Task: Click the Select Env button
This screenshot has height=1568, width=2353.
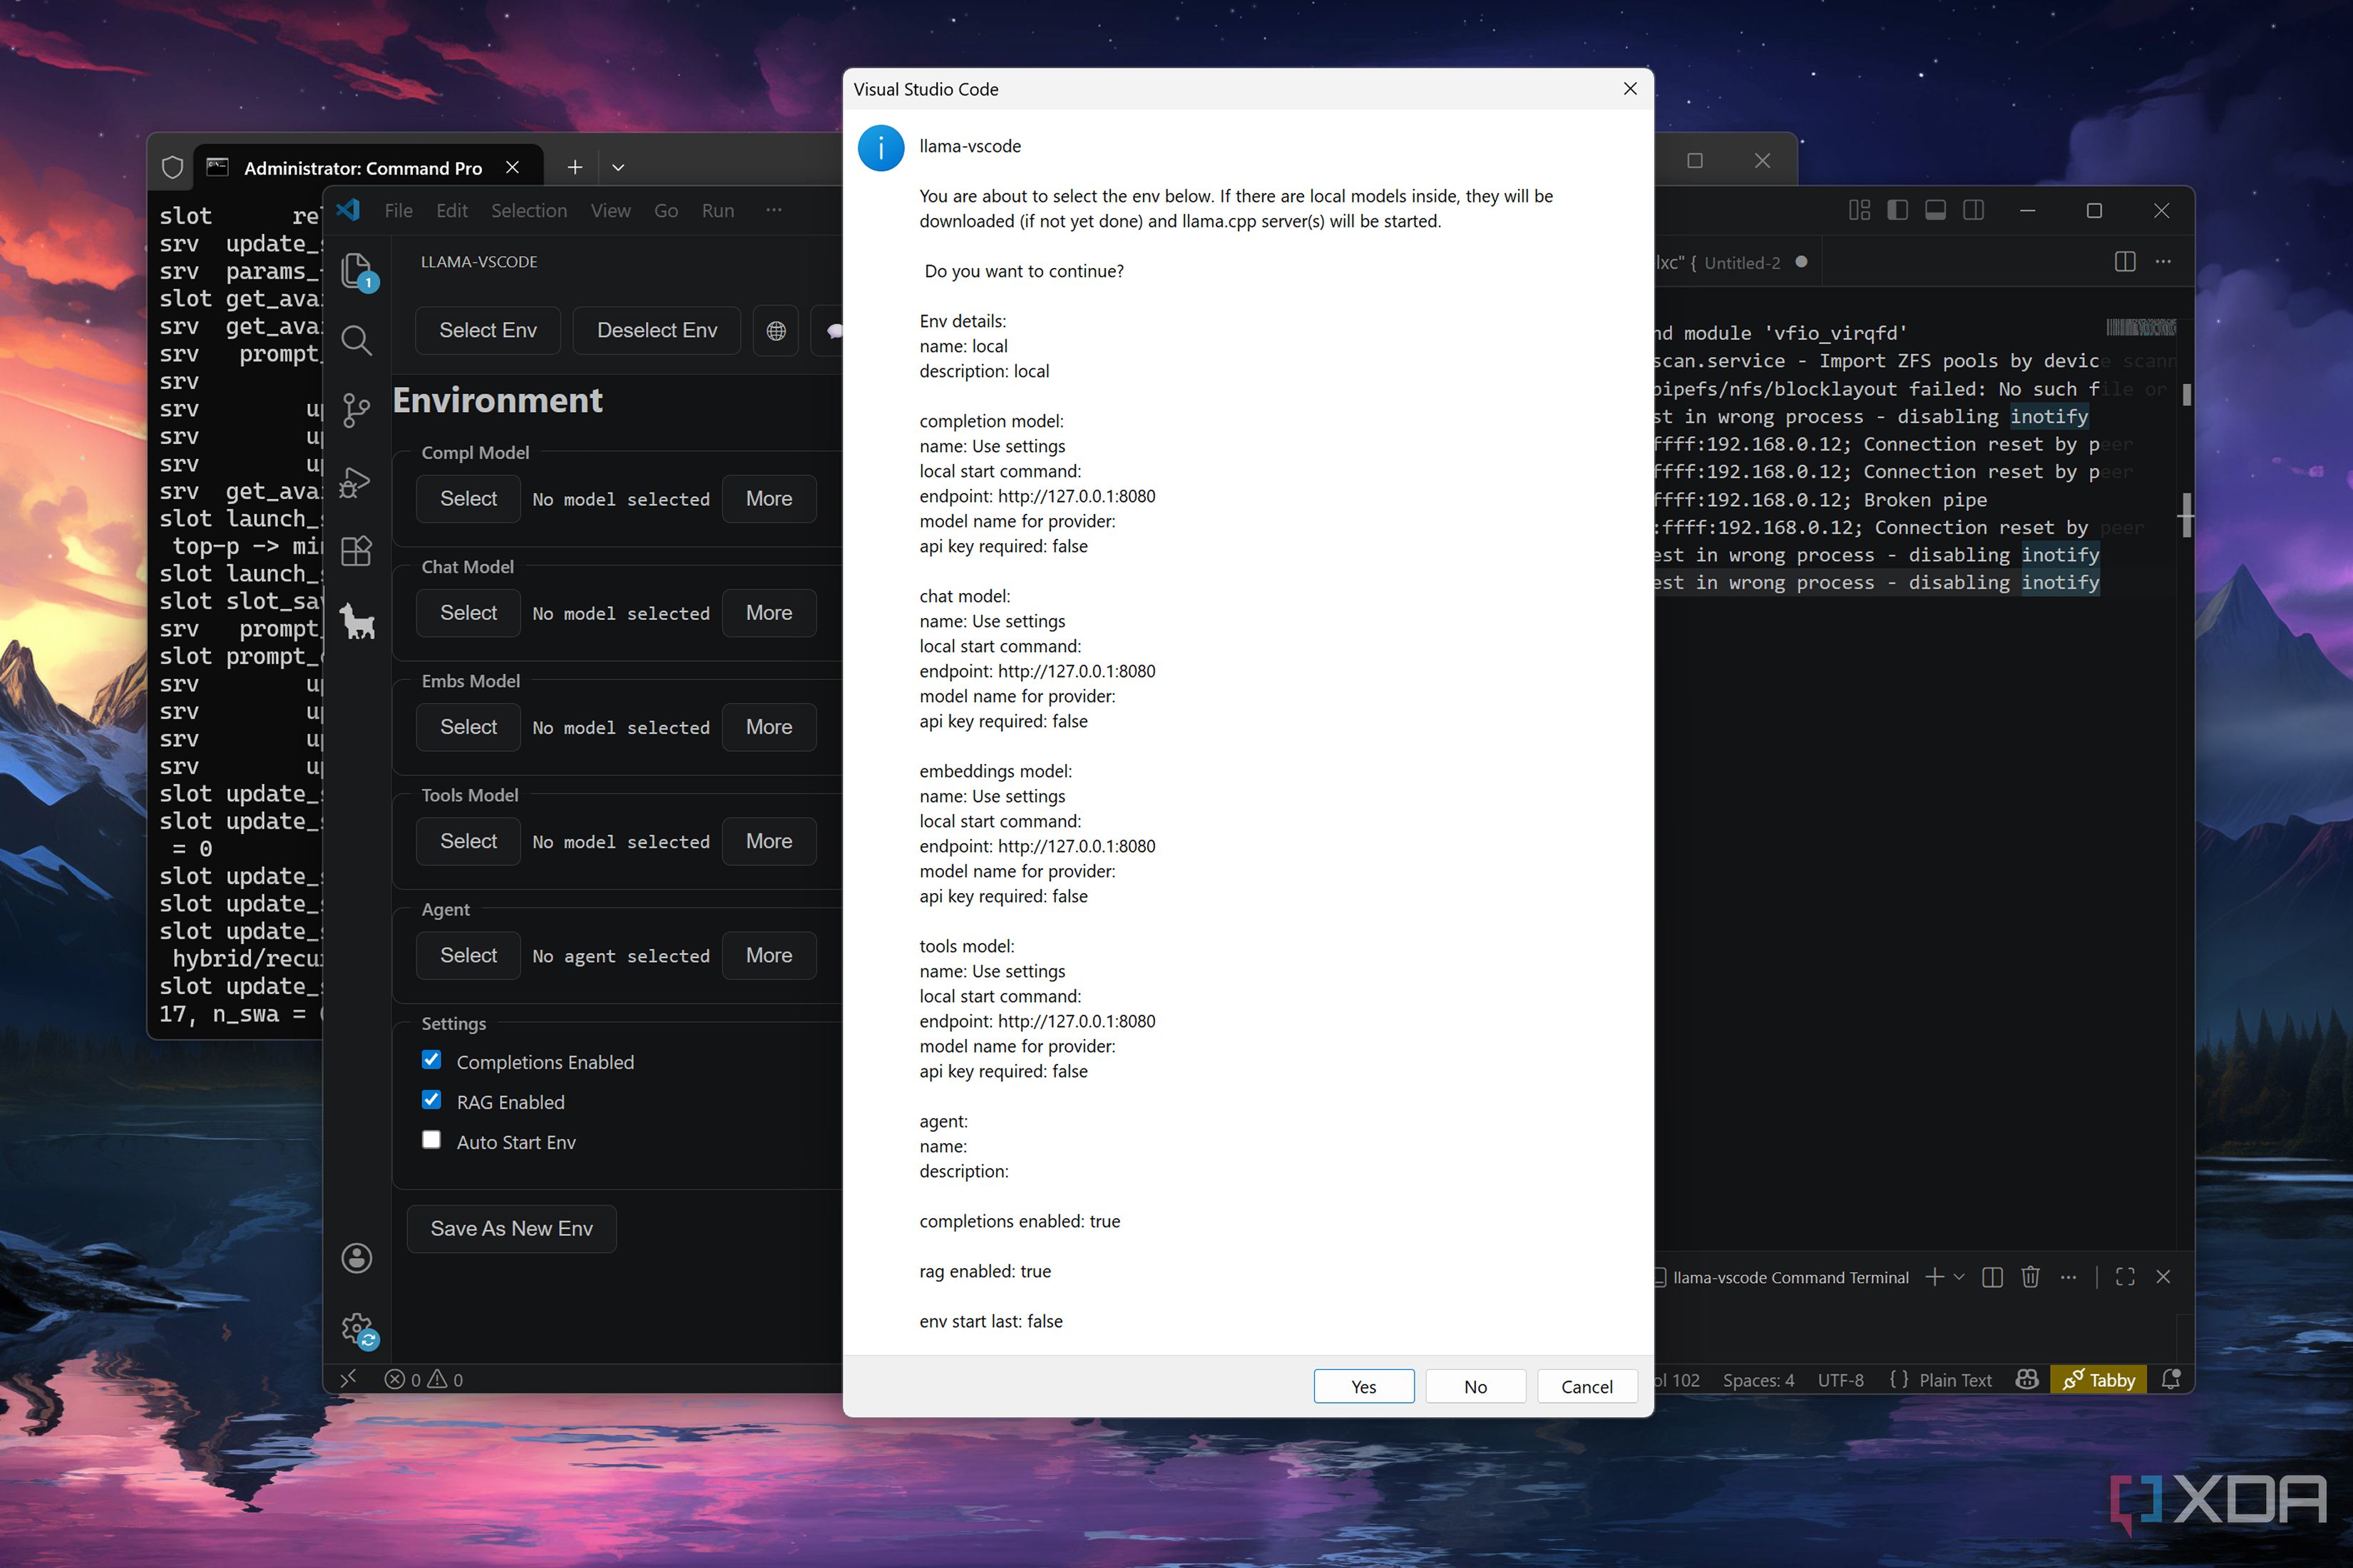Action: click(488, 331)
